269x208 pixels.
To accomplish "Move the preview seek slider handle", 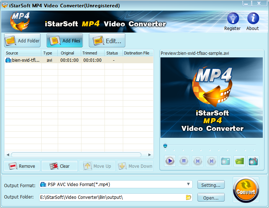I will [165, 146].
